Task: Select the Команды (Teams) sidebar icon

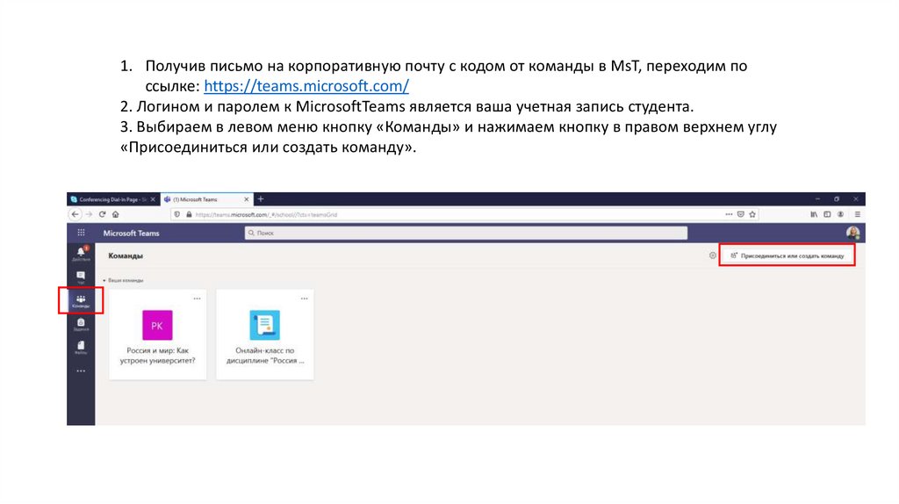Action: click(81, 301)
